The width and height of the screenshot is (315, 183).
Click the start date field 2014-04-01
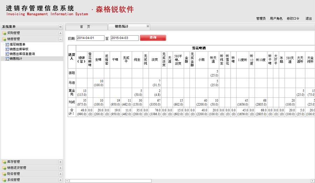[x=90, y=38]
